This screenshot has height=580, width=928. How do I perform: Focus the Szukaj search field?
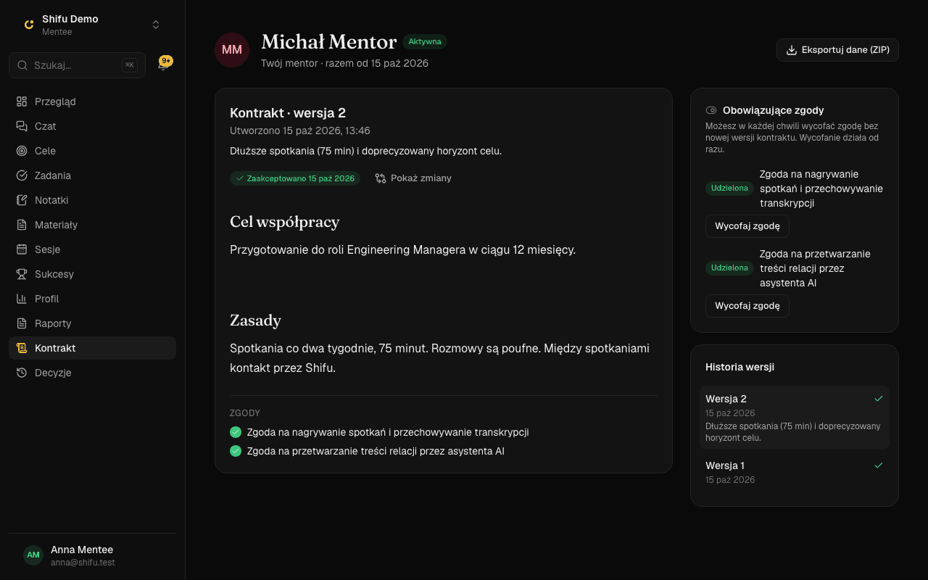click(x=77, y=65)
